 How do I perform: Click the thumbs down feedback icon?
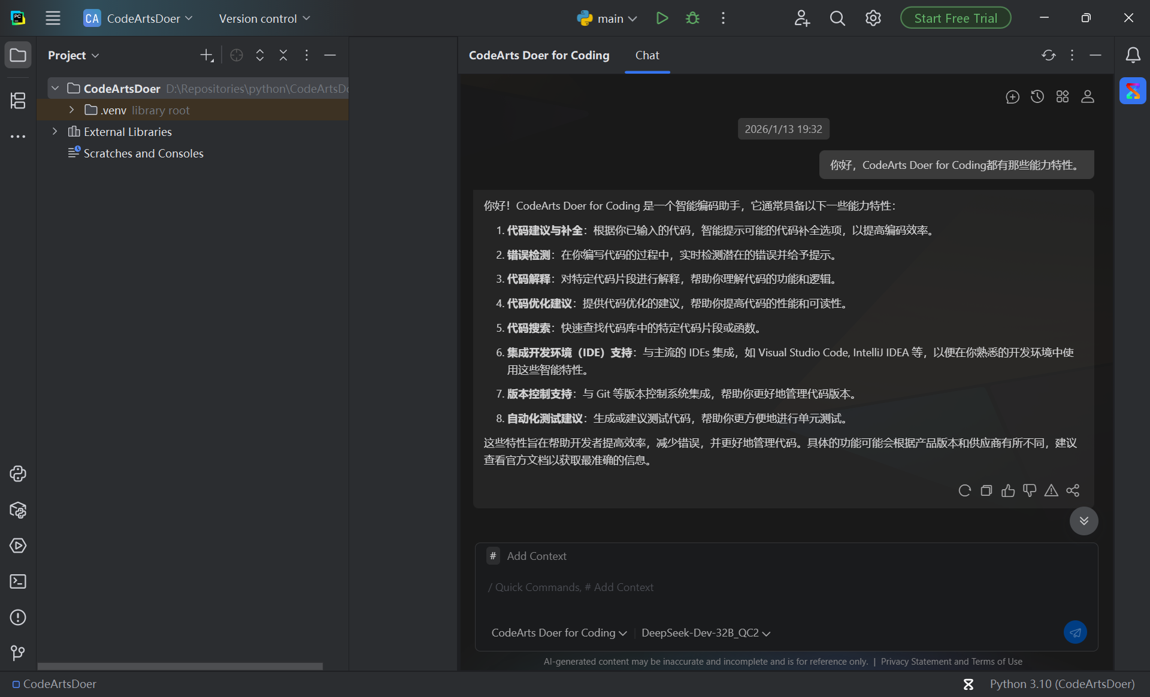(1030, 490)
